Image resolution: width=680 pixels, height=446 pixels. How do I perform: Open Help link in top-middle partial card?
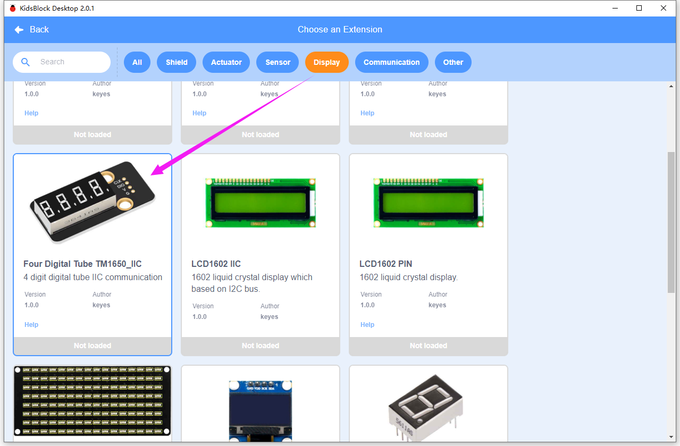(x=199, y=113)
